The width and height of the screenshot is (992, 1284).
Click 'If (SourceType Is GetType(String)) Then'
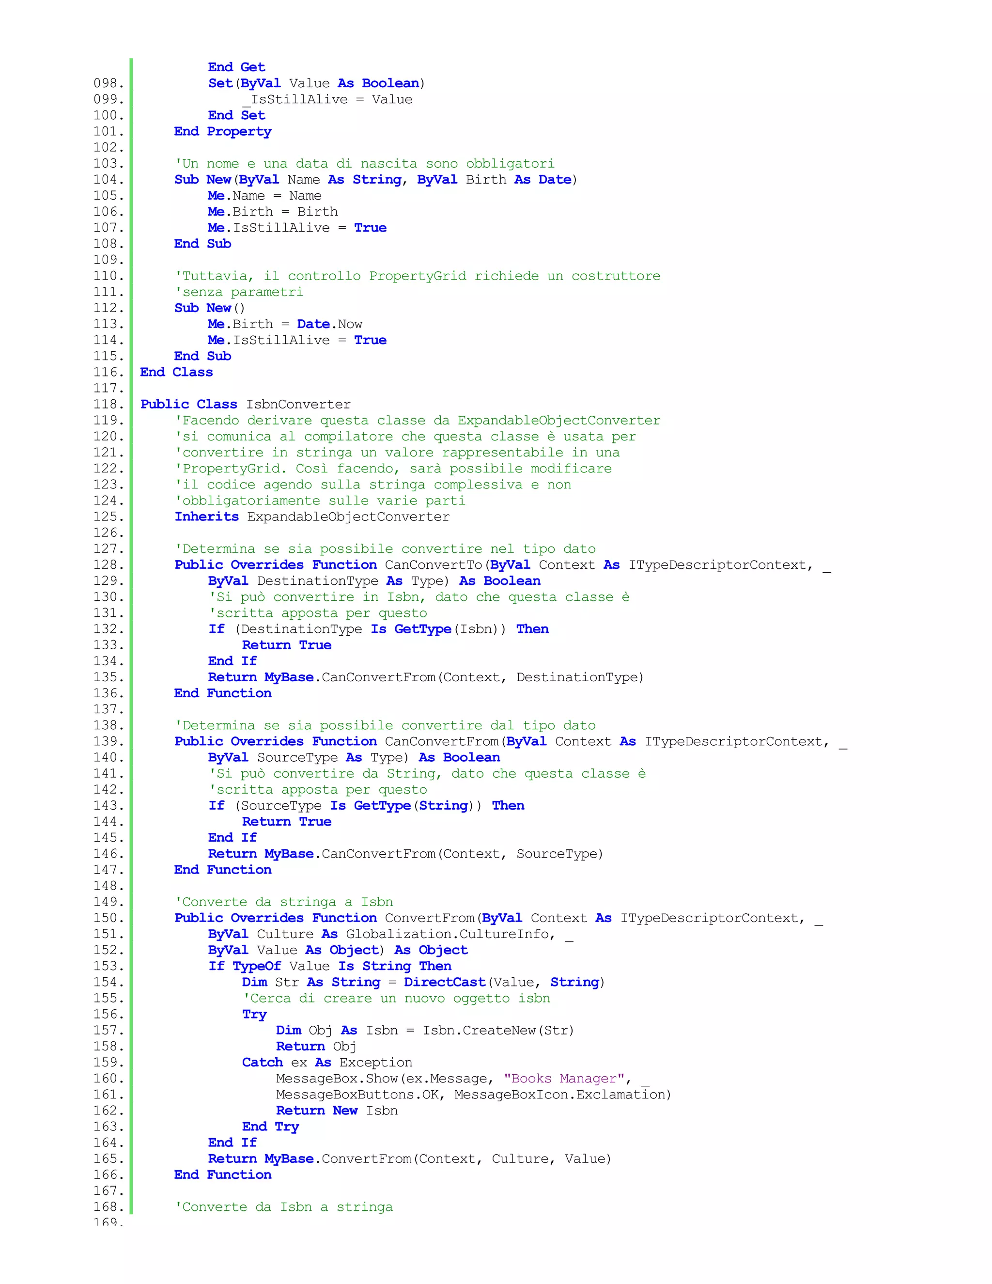click(366, 805)
